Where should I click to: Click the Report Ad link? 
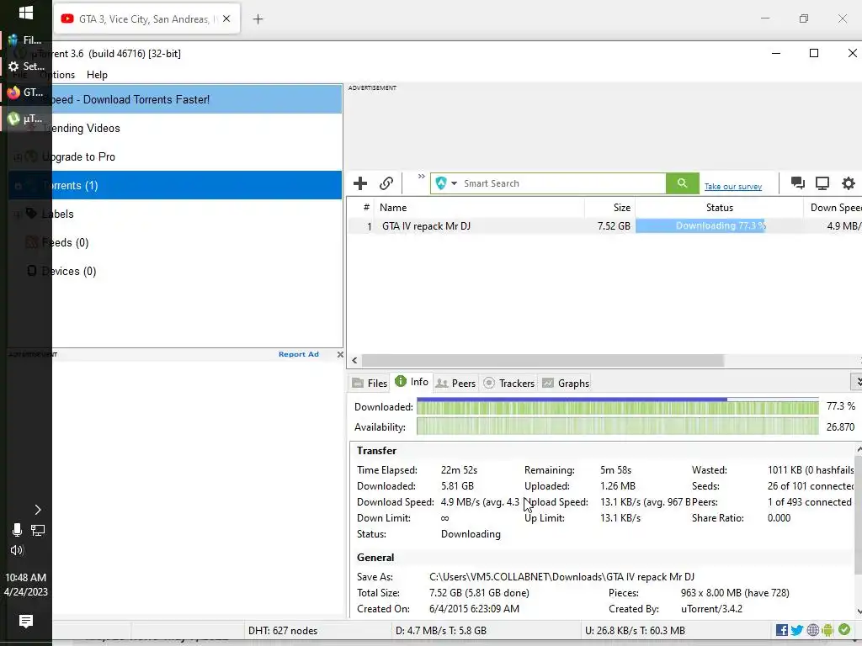299,354
